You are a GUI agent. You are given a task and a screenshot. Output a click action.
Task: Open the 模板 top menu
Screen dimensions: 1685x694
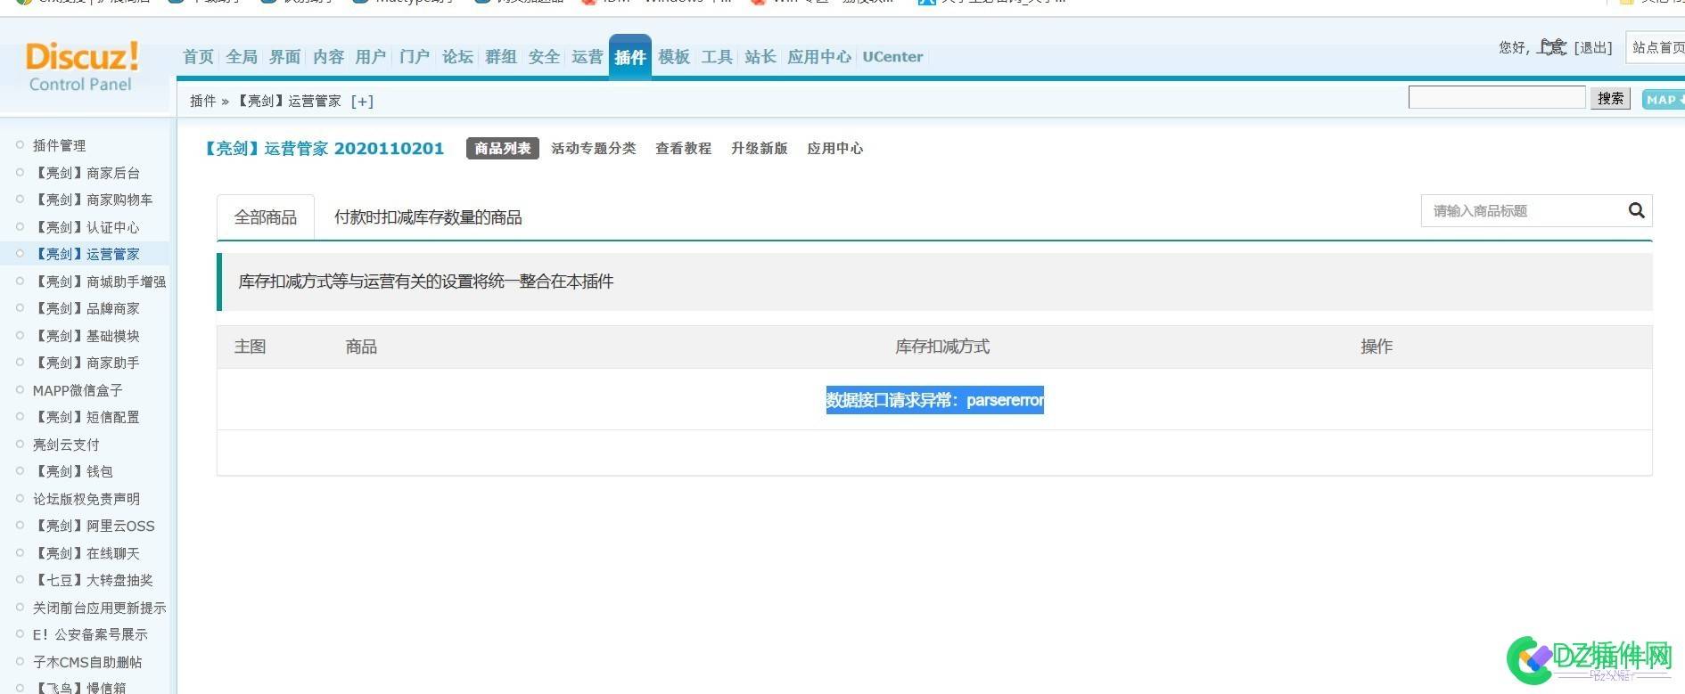674,57
